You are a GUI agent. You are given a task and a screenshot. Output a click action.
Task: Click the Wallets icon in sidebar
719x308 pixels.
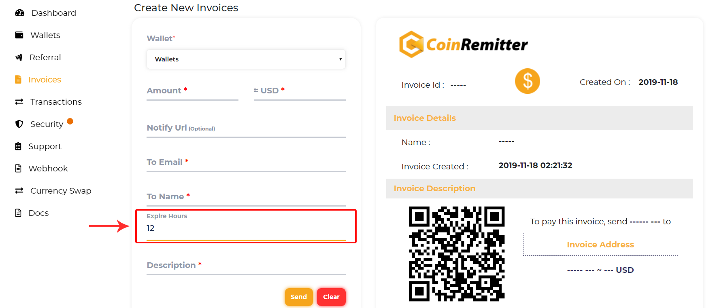19,35
